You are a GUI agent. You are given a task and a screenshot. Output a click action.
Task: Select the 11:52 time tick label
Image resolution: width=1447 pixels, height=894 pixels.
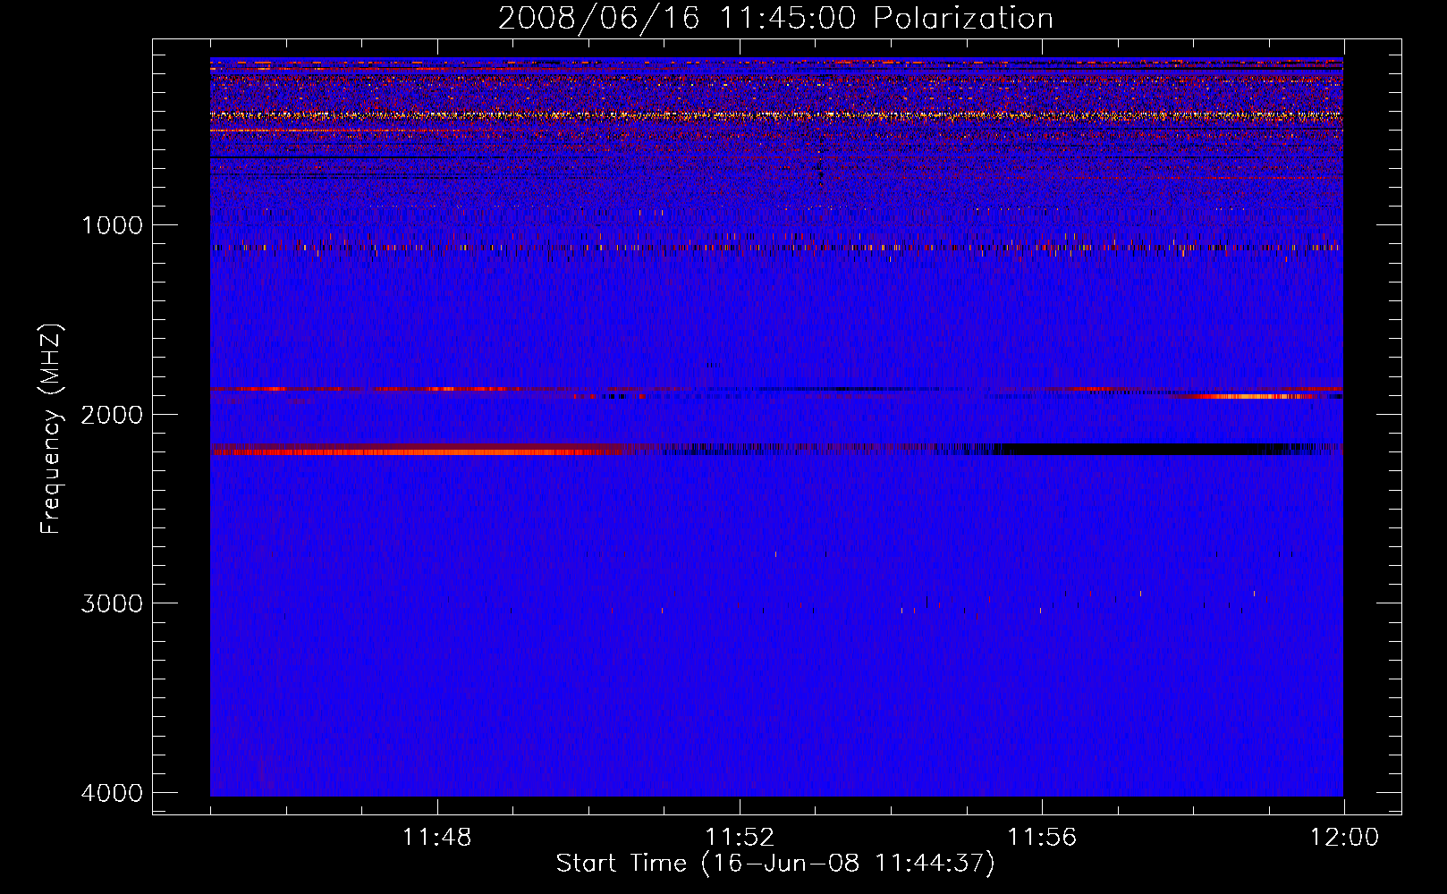(740, 838)
